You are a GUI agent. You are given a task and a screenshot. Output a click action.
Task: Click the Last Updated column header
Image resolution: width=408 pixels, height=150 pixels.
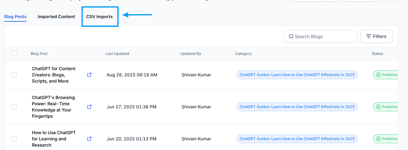tap(117, 54)
